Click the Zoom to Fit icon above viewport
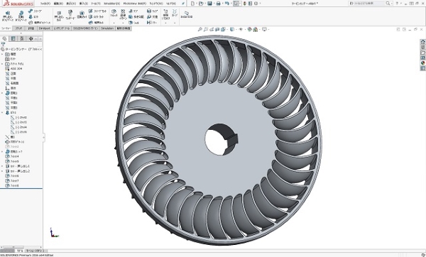426x257 pixels. coord(200,29)
